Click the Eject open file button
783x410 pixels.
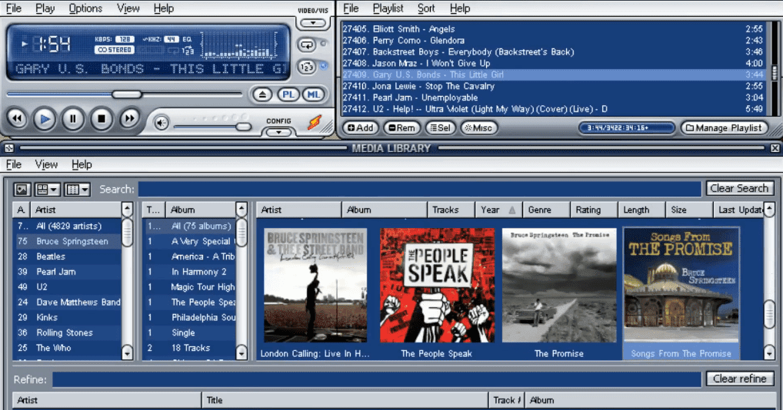pos(262,94)
